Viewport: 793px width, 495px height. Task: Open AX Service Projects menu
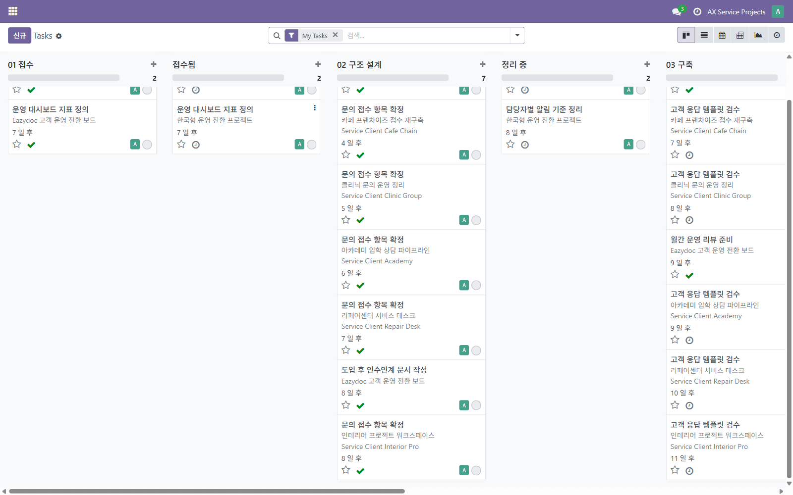(737, 11)
